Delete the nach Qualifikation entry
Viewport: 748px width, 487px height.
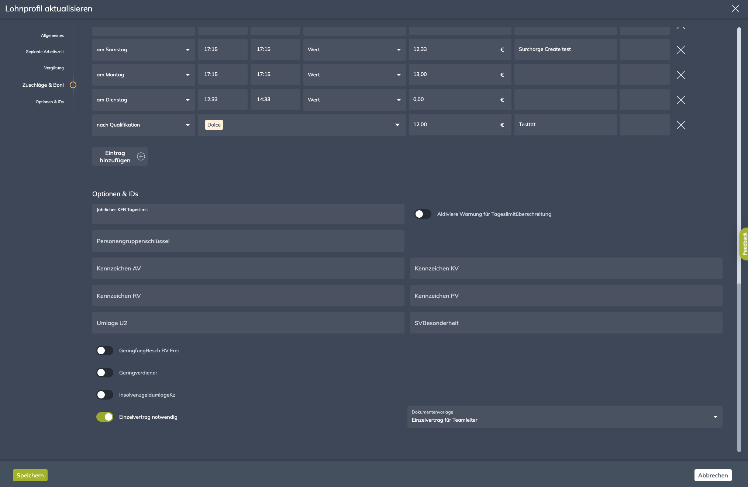point(680,125)
